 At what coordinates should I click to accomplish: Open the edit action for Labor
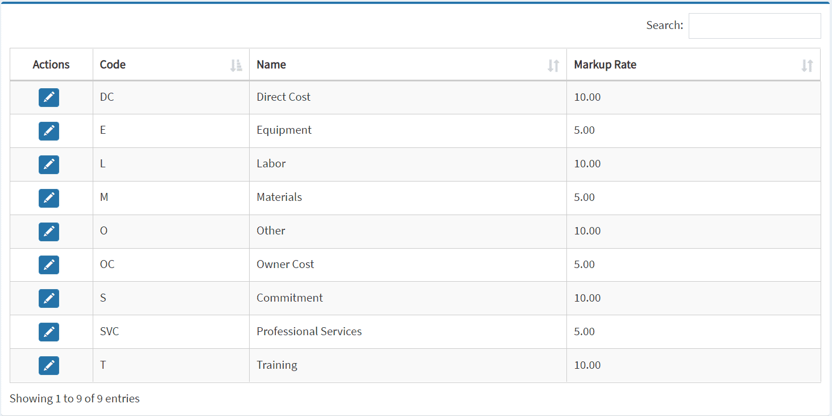point(49,164)
